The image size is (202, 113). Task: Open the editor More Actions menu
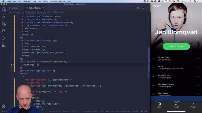click(x=148, y=8)
